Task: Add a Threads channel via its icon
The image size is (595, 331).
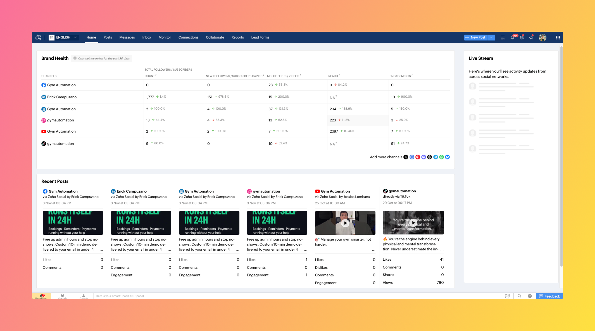Action: [430, 157]
